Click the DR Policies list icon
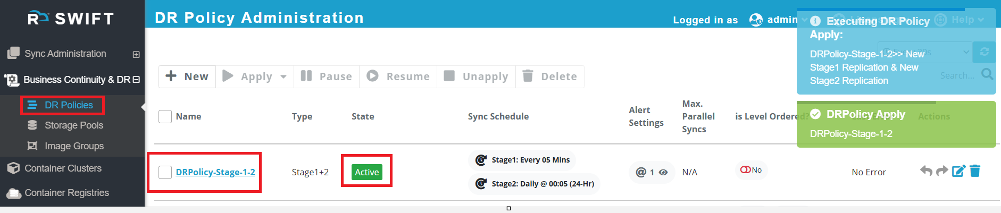 tap(32, 105)
